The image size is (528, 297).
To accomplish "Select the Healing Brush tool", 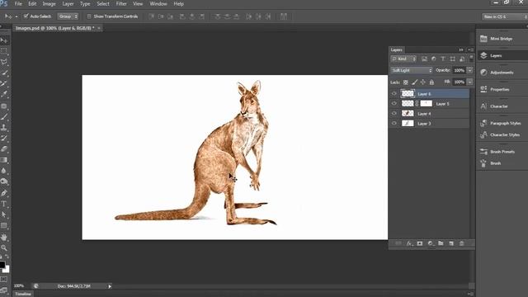I will [4, 106].
